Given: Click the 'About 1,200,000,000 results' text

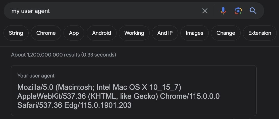Looking at the screenshot, I should (64, 54).
